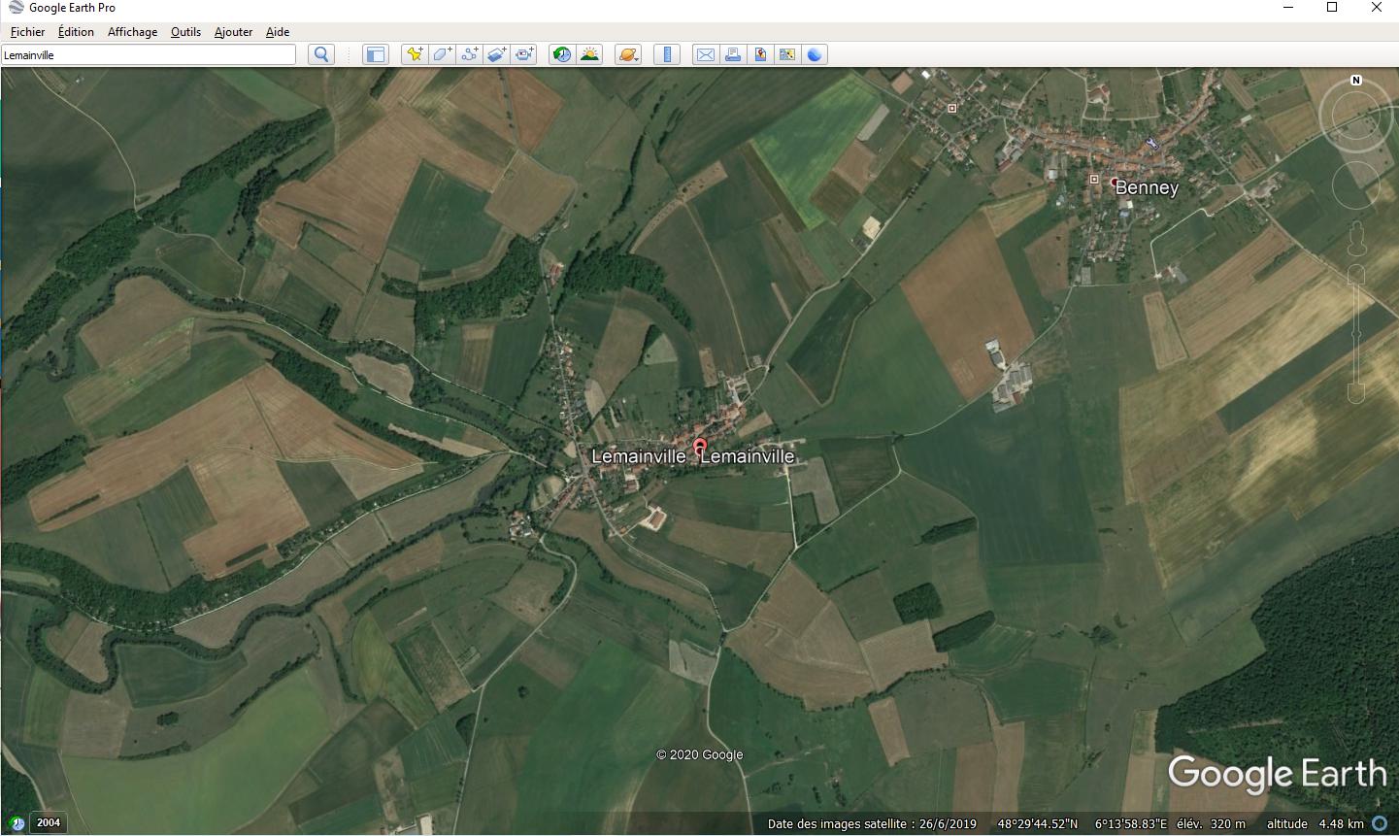
Task: Toggle the sidebar panel icon
Action: click(x=375, y=54)
